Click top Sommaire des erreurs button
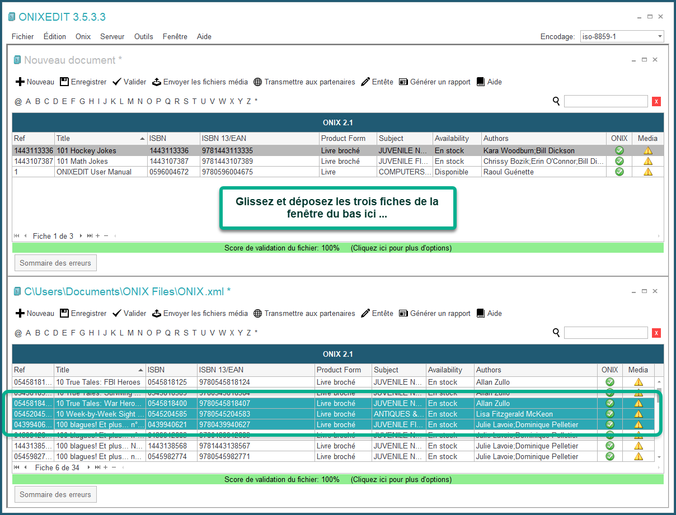The width and height of the screenshot is (676, 515). click(x=55, y=263)
